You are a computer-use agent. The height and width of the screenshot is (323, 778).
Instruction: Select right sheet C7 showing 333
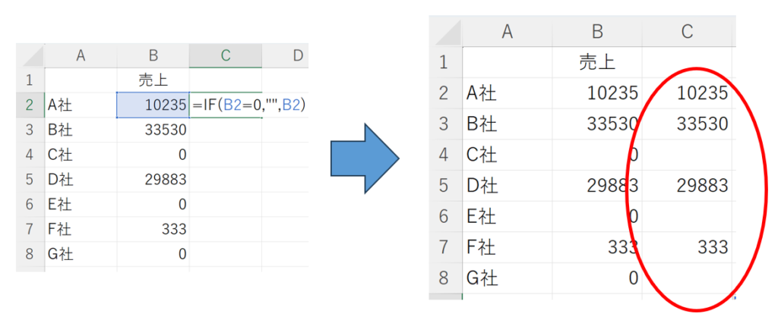coord(687,246)
